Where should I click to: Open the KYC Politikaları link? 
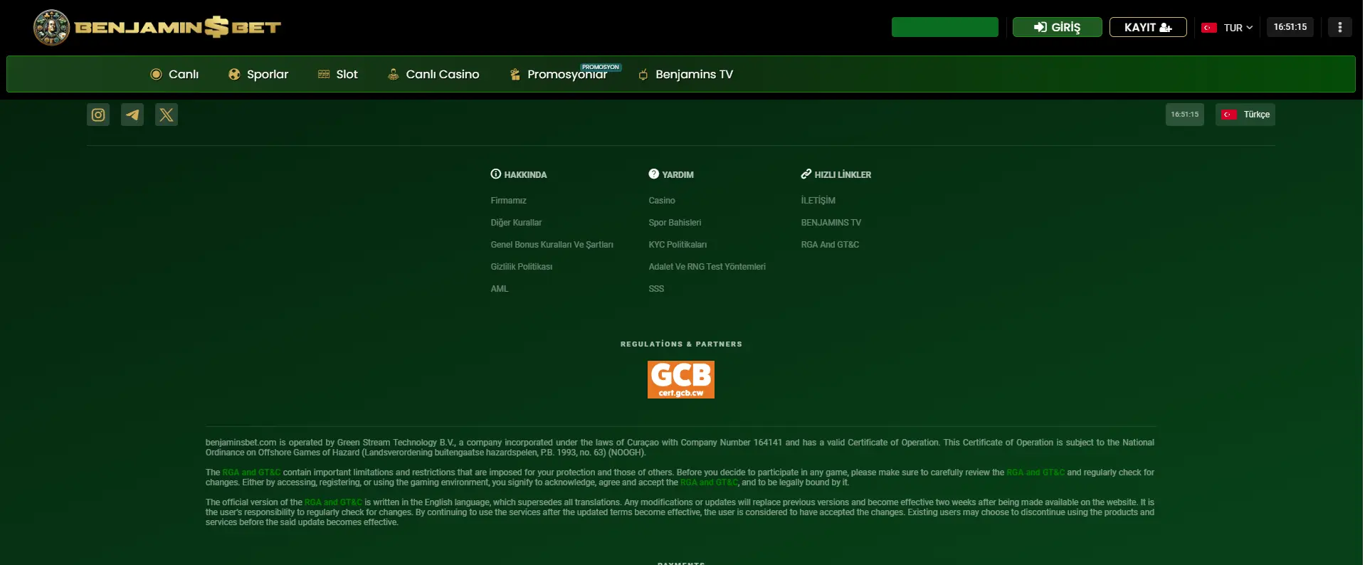click(x=678, y=245)
